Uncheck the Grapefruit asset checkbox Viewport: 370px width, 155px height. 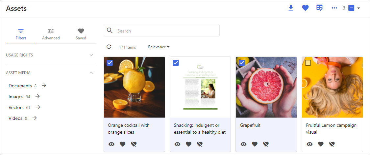click(242, 63)
